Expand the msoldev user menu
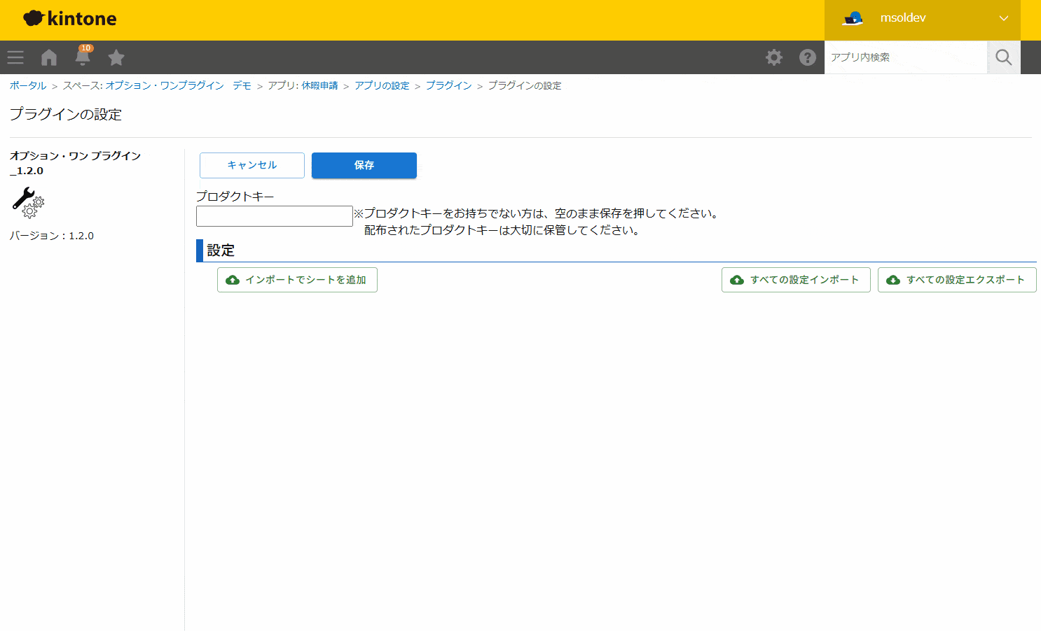 (x=1004, y=18)
